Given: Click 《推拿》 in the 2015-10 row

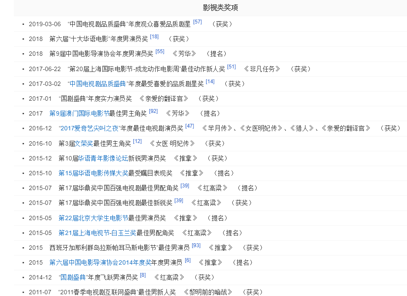Looking at the screenshot, I should click(192, 173).
